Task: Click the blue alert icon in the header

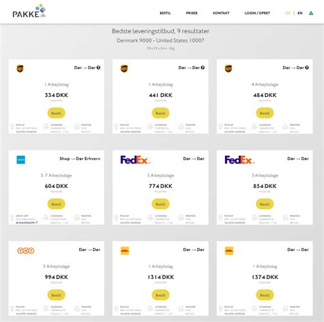Action: click(x=311, y=13)
